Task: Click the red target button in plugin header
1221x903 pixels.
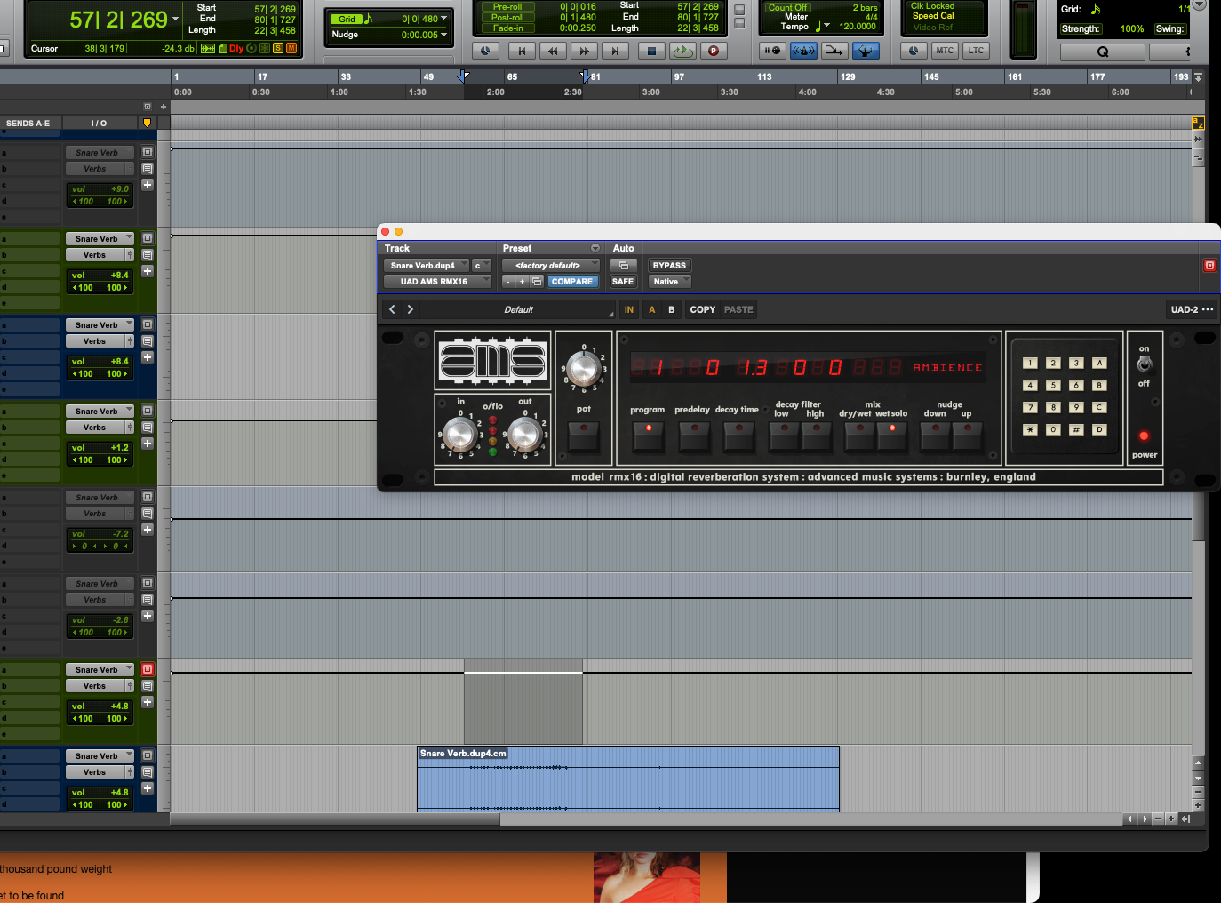Action: 1209,266
